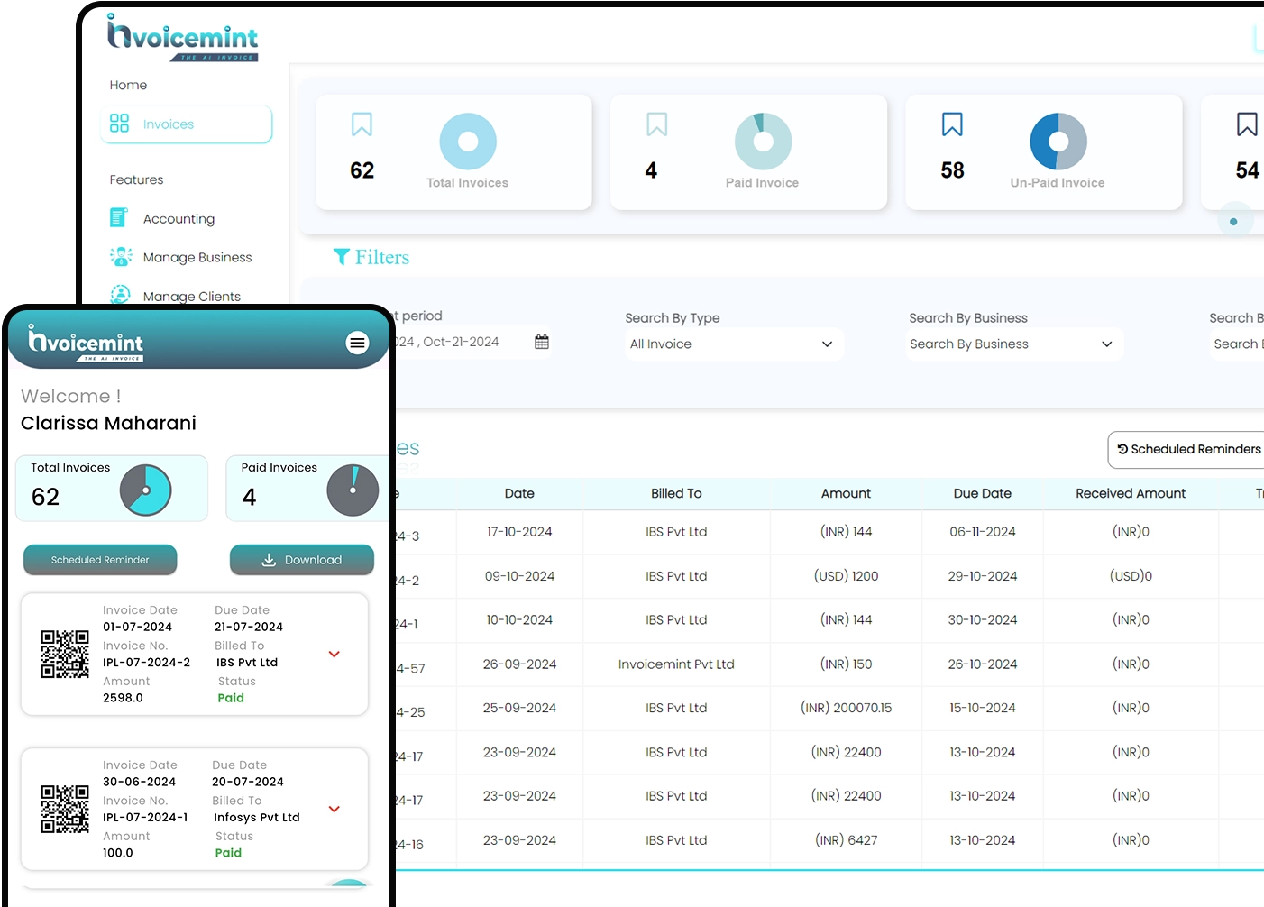Viewport: 1264px width, 907px height.
Task: Click bookmark icon on the 54 card
Action: [x=1247, y=124]
